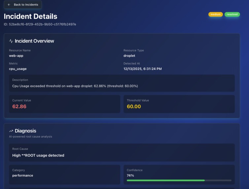Click the resource type value droplet
249x189 pixels.
(x=129, y=56)
